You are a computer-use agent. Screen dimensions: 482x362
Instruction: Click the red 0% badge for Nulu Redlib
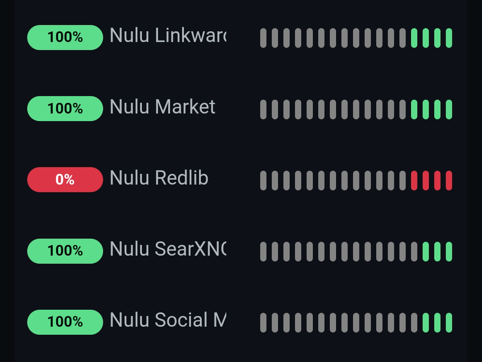(65, 180)
